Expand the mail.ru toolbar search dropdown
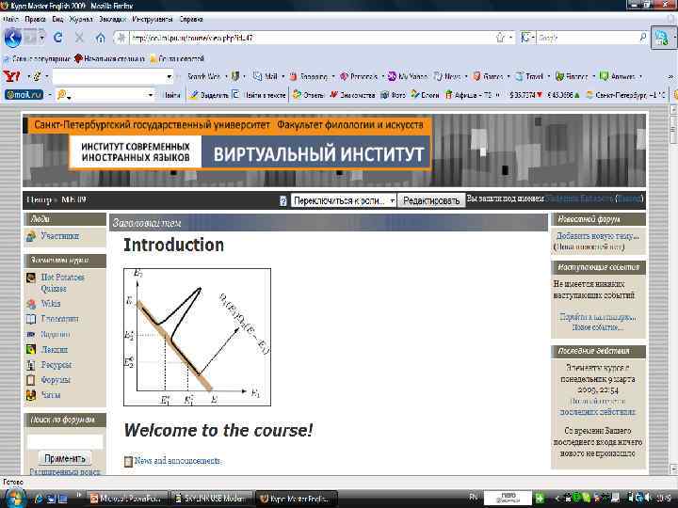 pos(151,95)
